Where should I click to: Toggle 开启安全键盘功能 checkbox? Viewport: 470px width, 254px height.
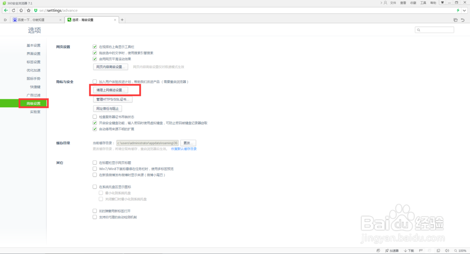[95, 123]
